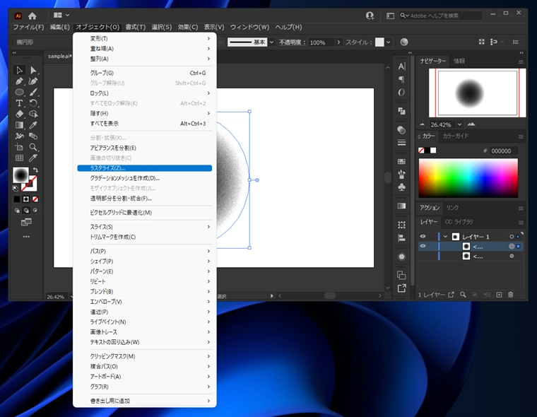Select the Paintbrush tool

pos(33,92)
